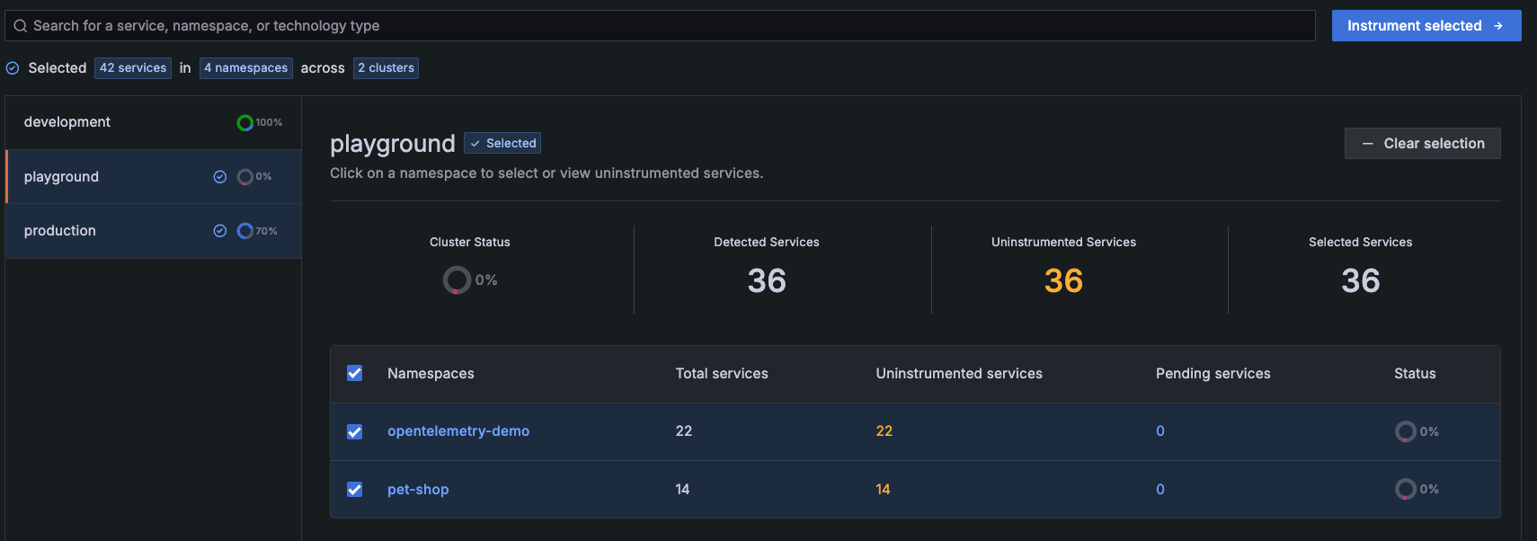1537x541 pixels.
Task: Open the 42 services selection badge
Action: tap(133, 68)
